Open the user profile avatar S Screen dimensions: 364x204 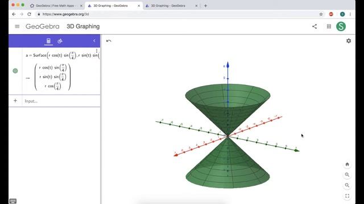[x=341, y=27]
